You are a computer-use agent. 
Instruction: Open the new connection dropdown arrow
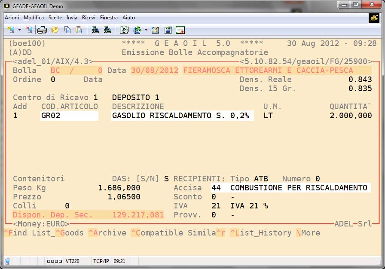tap(19, 30)
